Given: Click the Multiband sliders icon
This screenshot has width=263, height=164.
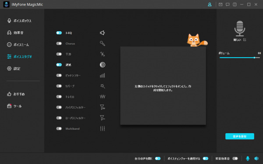Looking at the screenshot, I should 102,129.
